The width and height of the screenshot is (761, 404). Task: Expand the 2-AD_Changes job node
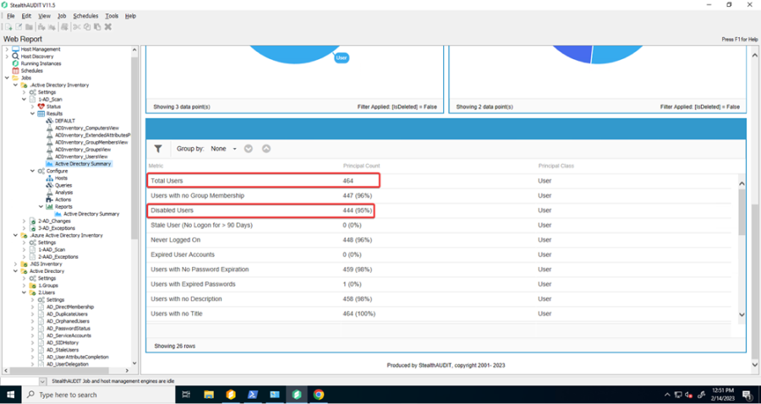click(24, 221)
